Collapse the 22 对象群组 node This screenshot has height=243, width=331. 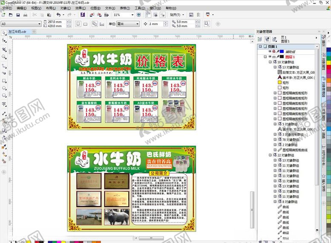pyautogui.click(x=270, y=155)
